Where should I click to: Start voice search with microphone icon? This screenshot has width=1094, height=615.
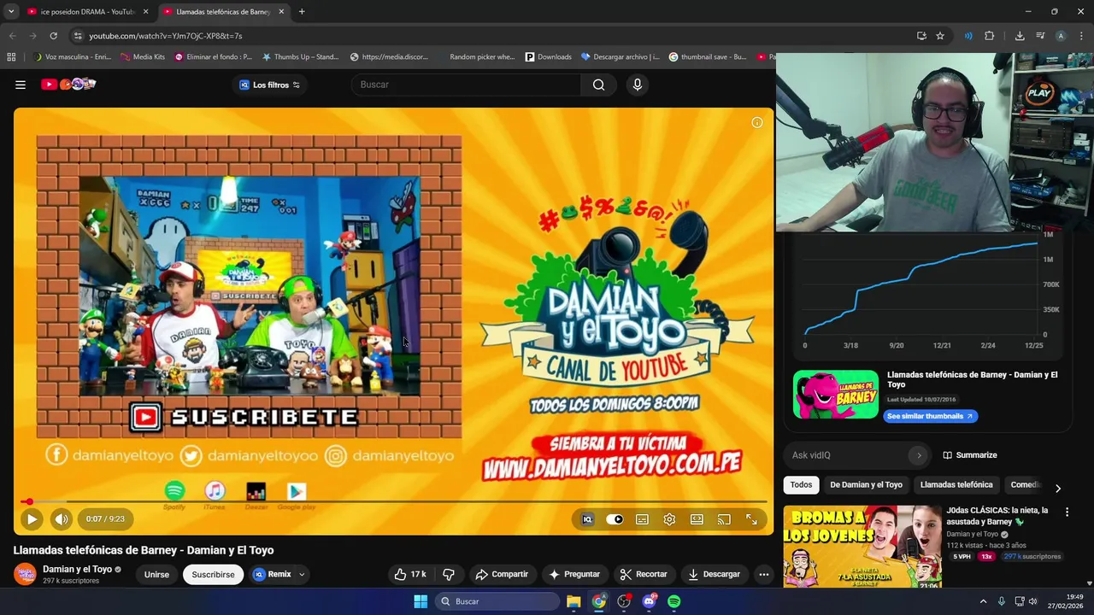point(637,85)
